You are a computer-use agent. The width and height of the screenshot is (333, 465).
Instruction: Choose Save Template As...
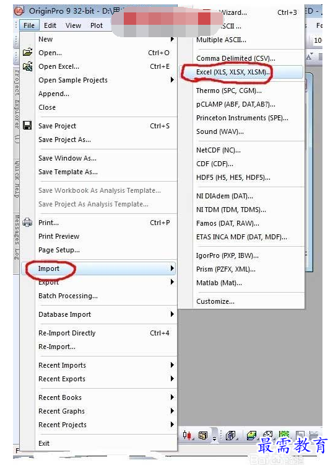pos(99,172)
